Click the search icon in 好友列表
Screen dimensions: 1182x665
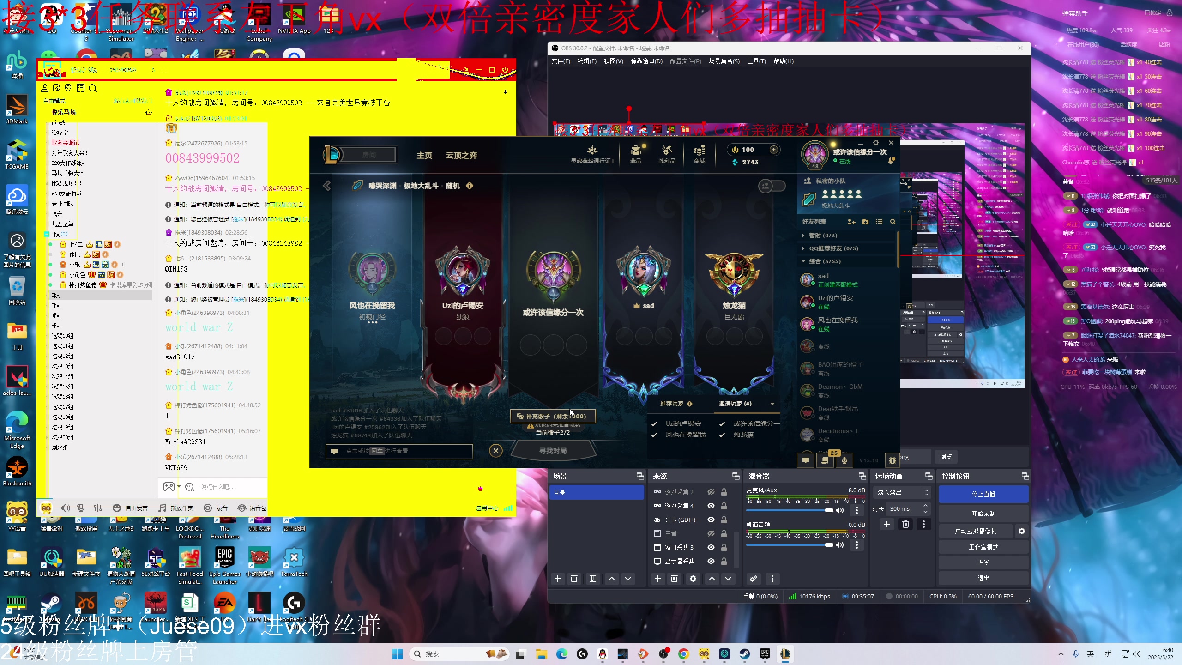coord(893,222)
